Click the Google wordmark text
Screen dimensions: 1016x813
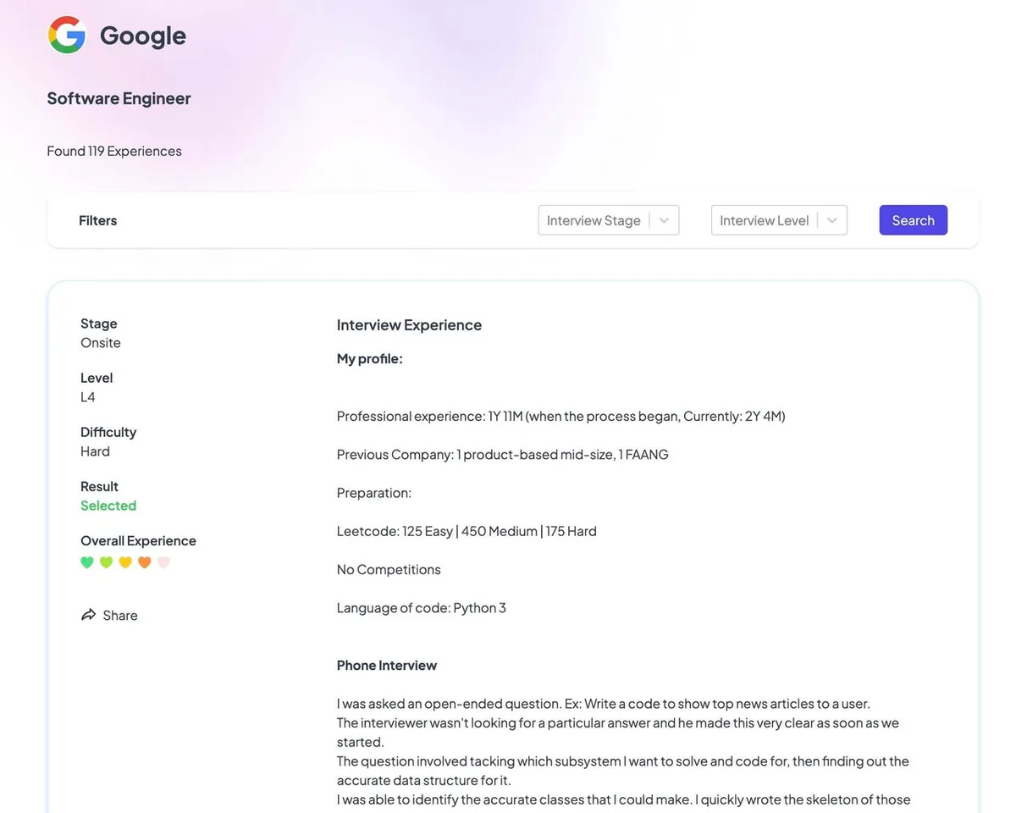143,36
